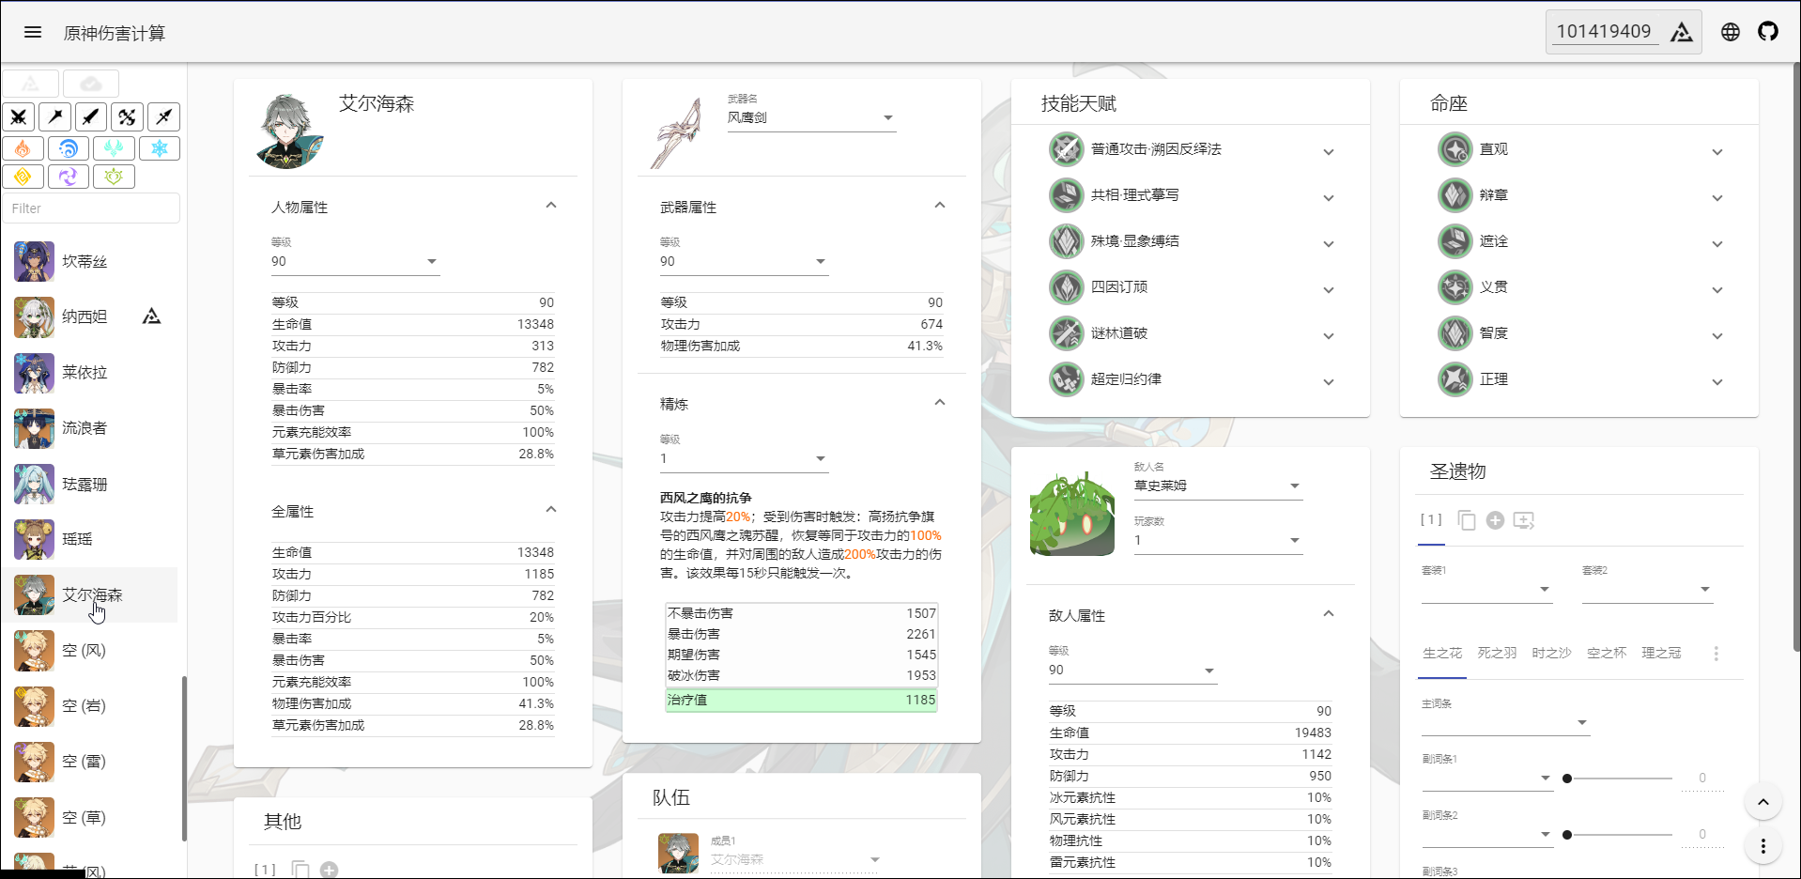Open the GitHub link icon
Viewport: 1801px width, 879px height.
click(1768, 32)
